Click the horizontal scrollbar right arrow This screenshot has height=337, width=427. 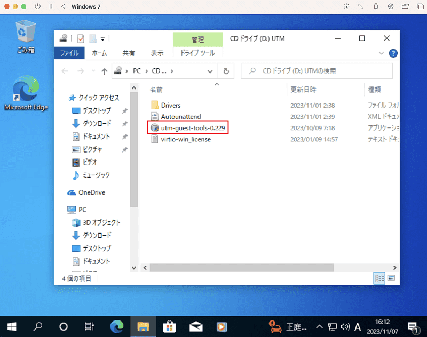click(394, 268)
